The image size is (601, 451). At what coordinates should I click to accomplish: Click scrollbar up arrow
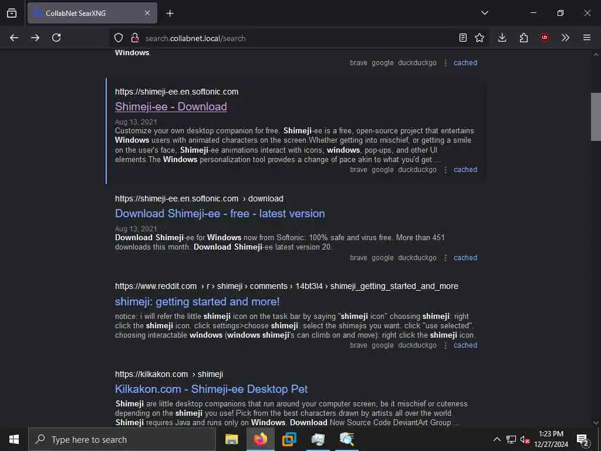(x=596, y=55)
